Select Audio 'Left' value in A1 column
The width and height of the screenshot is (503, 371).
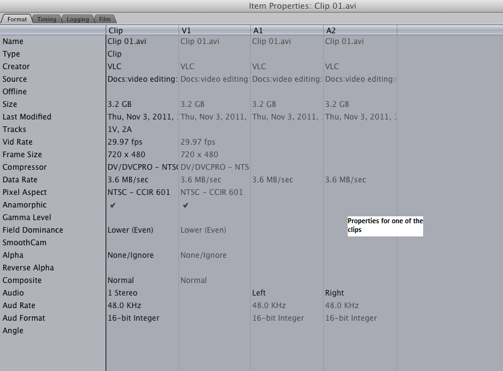(260, 293)
